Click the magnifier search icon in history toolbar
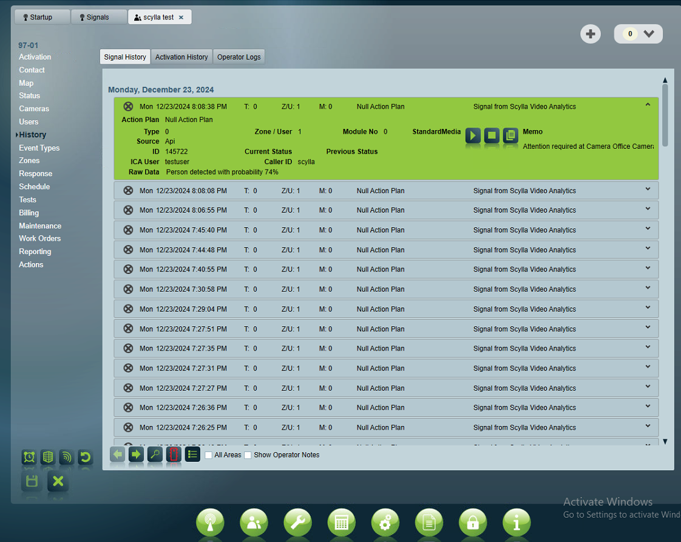The image size is (681, 542). point(155,454)
